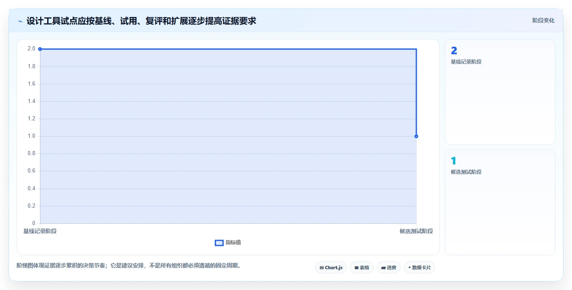
Task: Click the y-axis tick 1.6
Action: [x=31, y=84]
